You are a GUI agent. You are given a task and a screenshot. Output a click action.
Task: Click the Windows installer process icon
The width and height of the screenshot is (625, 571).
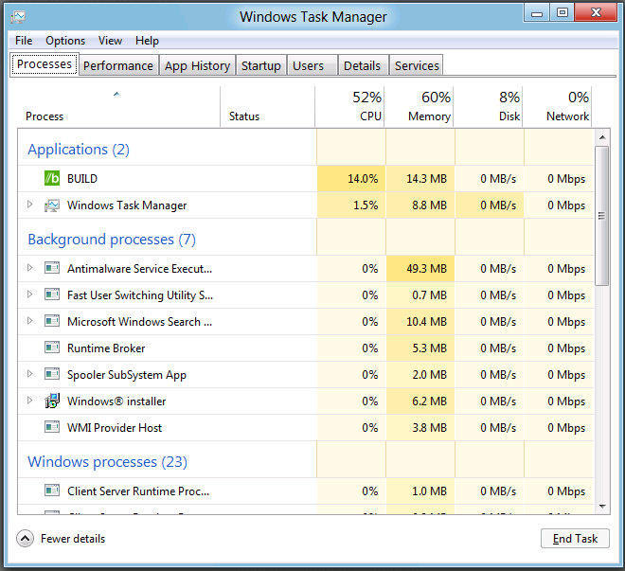click(x=52, y=401)
